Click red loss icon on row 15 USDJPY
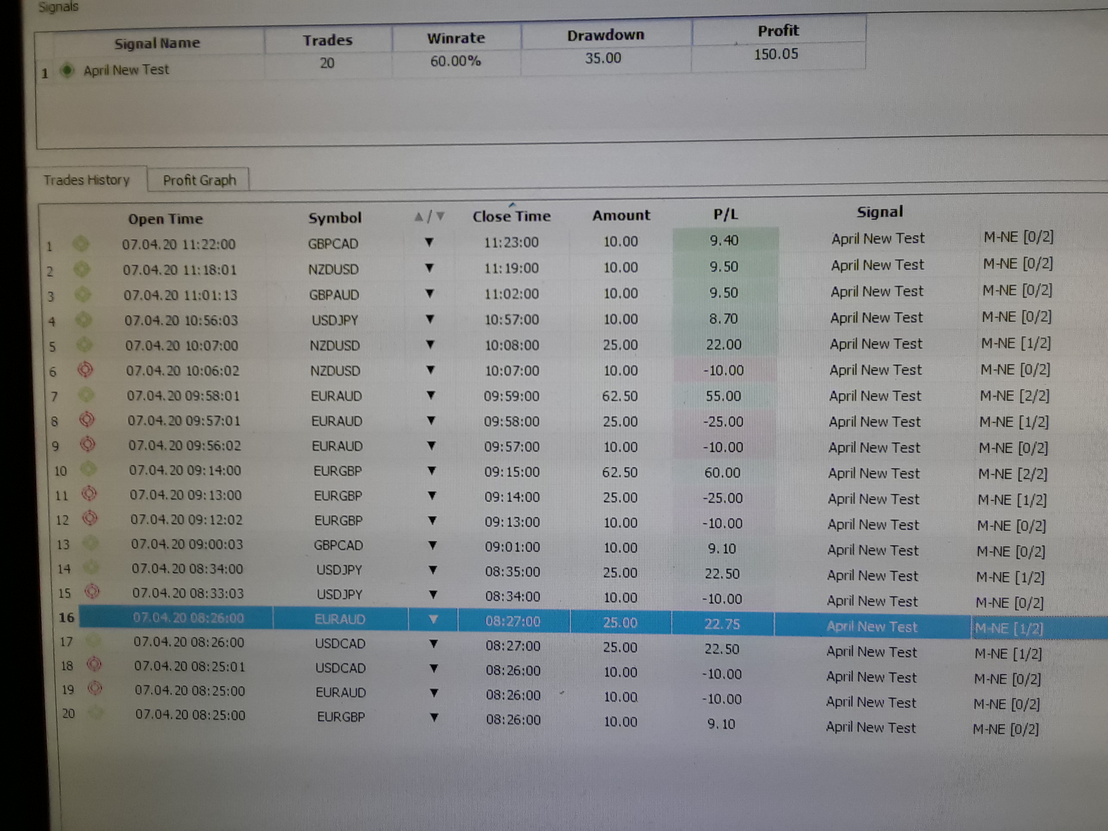Image resolution: width=1108 pixels, height=831 pixels. click(92, 591)
